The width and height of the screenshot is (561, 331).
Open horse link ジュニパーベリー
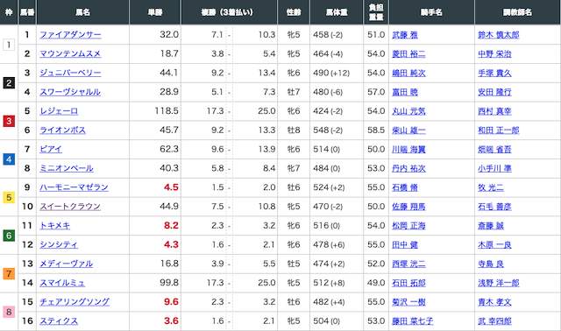(70, 73)
